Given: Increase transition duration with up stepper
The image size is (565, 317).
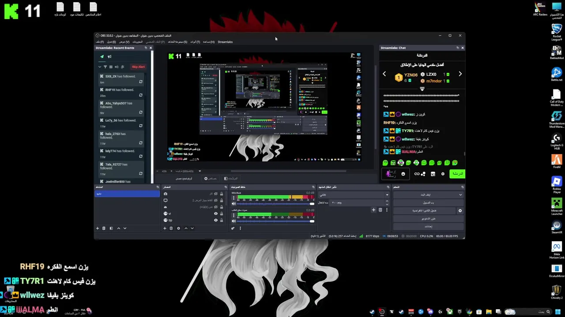Looking at the screenshot, I should click(387, 201).
